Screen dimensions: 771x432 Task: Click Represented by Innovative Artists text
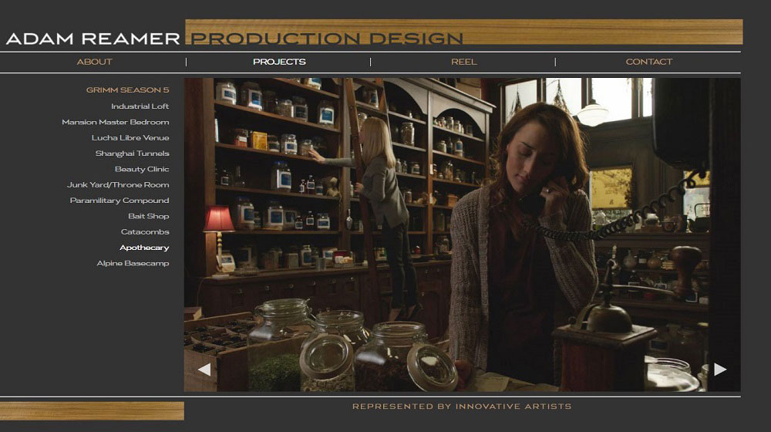point(462,407)
